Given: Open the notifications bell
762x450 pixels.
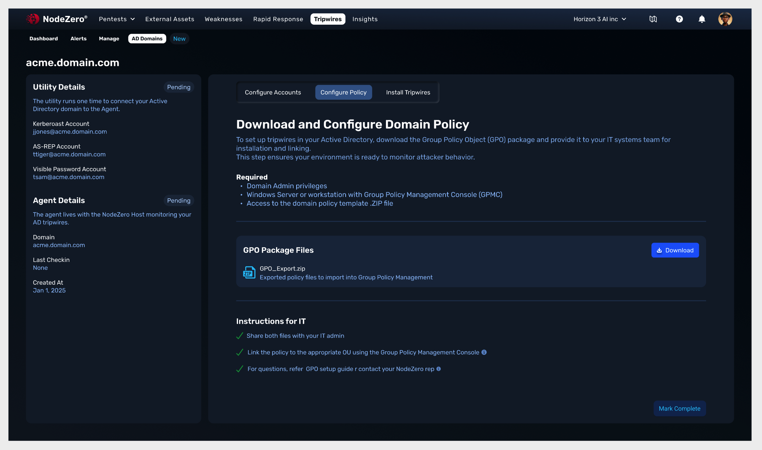Looking at the screenshot, I should 702,19.
